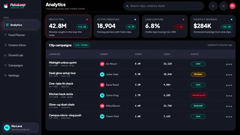240x135 pixels.
Task: Click the Live status of Campus micro-vlog push
Action: 198,116
